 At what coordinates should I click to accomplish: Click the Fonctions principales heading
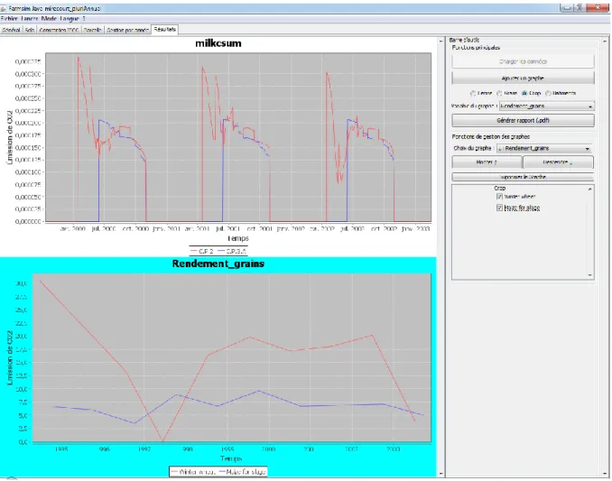click(476, 48)
